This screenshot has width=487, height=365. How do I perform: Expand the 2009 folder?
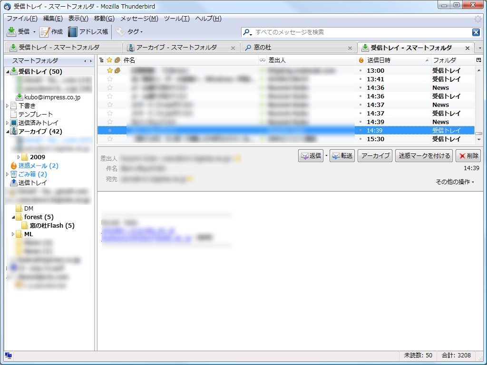click(x=19, y=157)
